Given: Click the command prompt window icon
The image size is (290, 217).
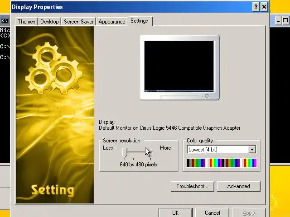Looking at the screenshot, I should tap(5, 20).
